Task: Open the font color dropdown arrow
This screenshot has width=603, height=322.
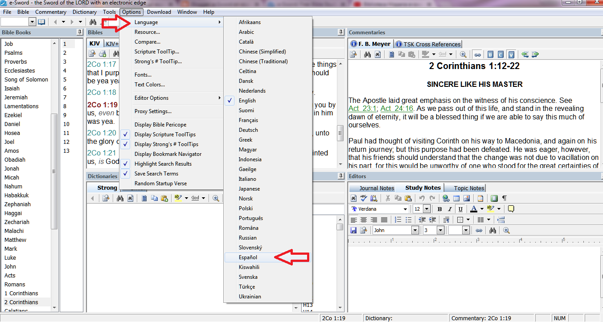Action: [x=482, y=209]
